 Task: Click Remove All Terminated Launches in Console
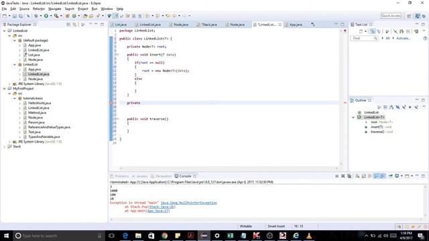349,176
